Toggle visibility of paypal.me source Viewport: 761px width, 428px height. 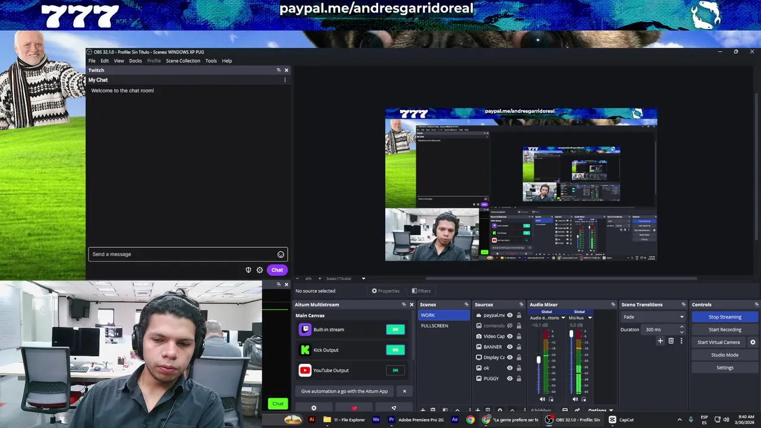pyautogui.click(x=510, y=315)
